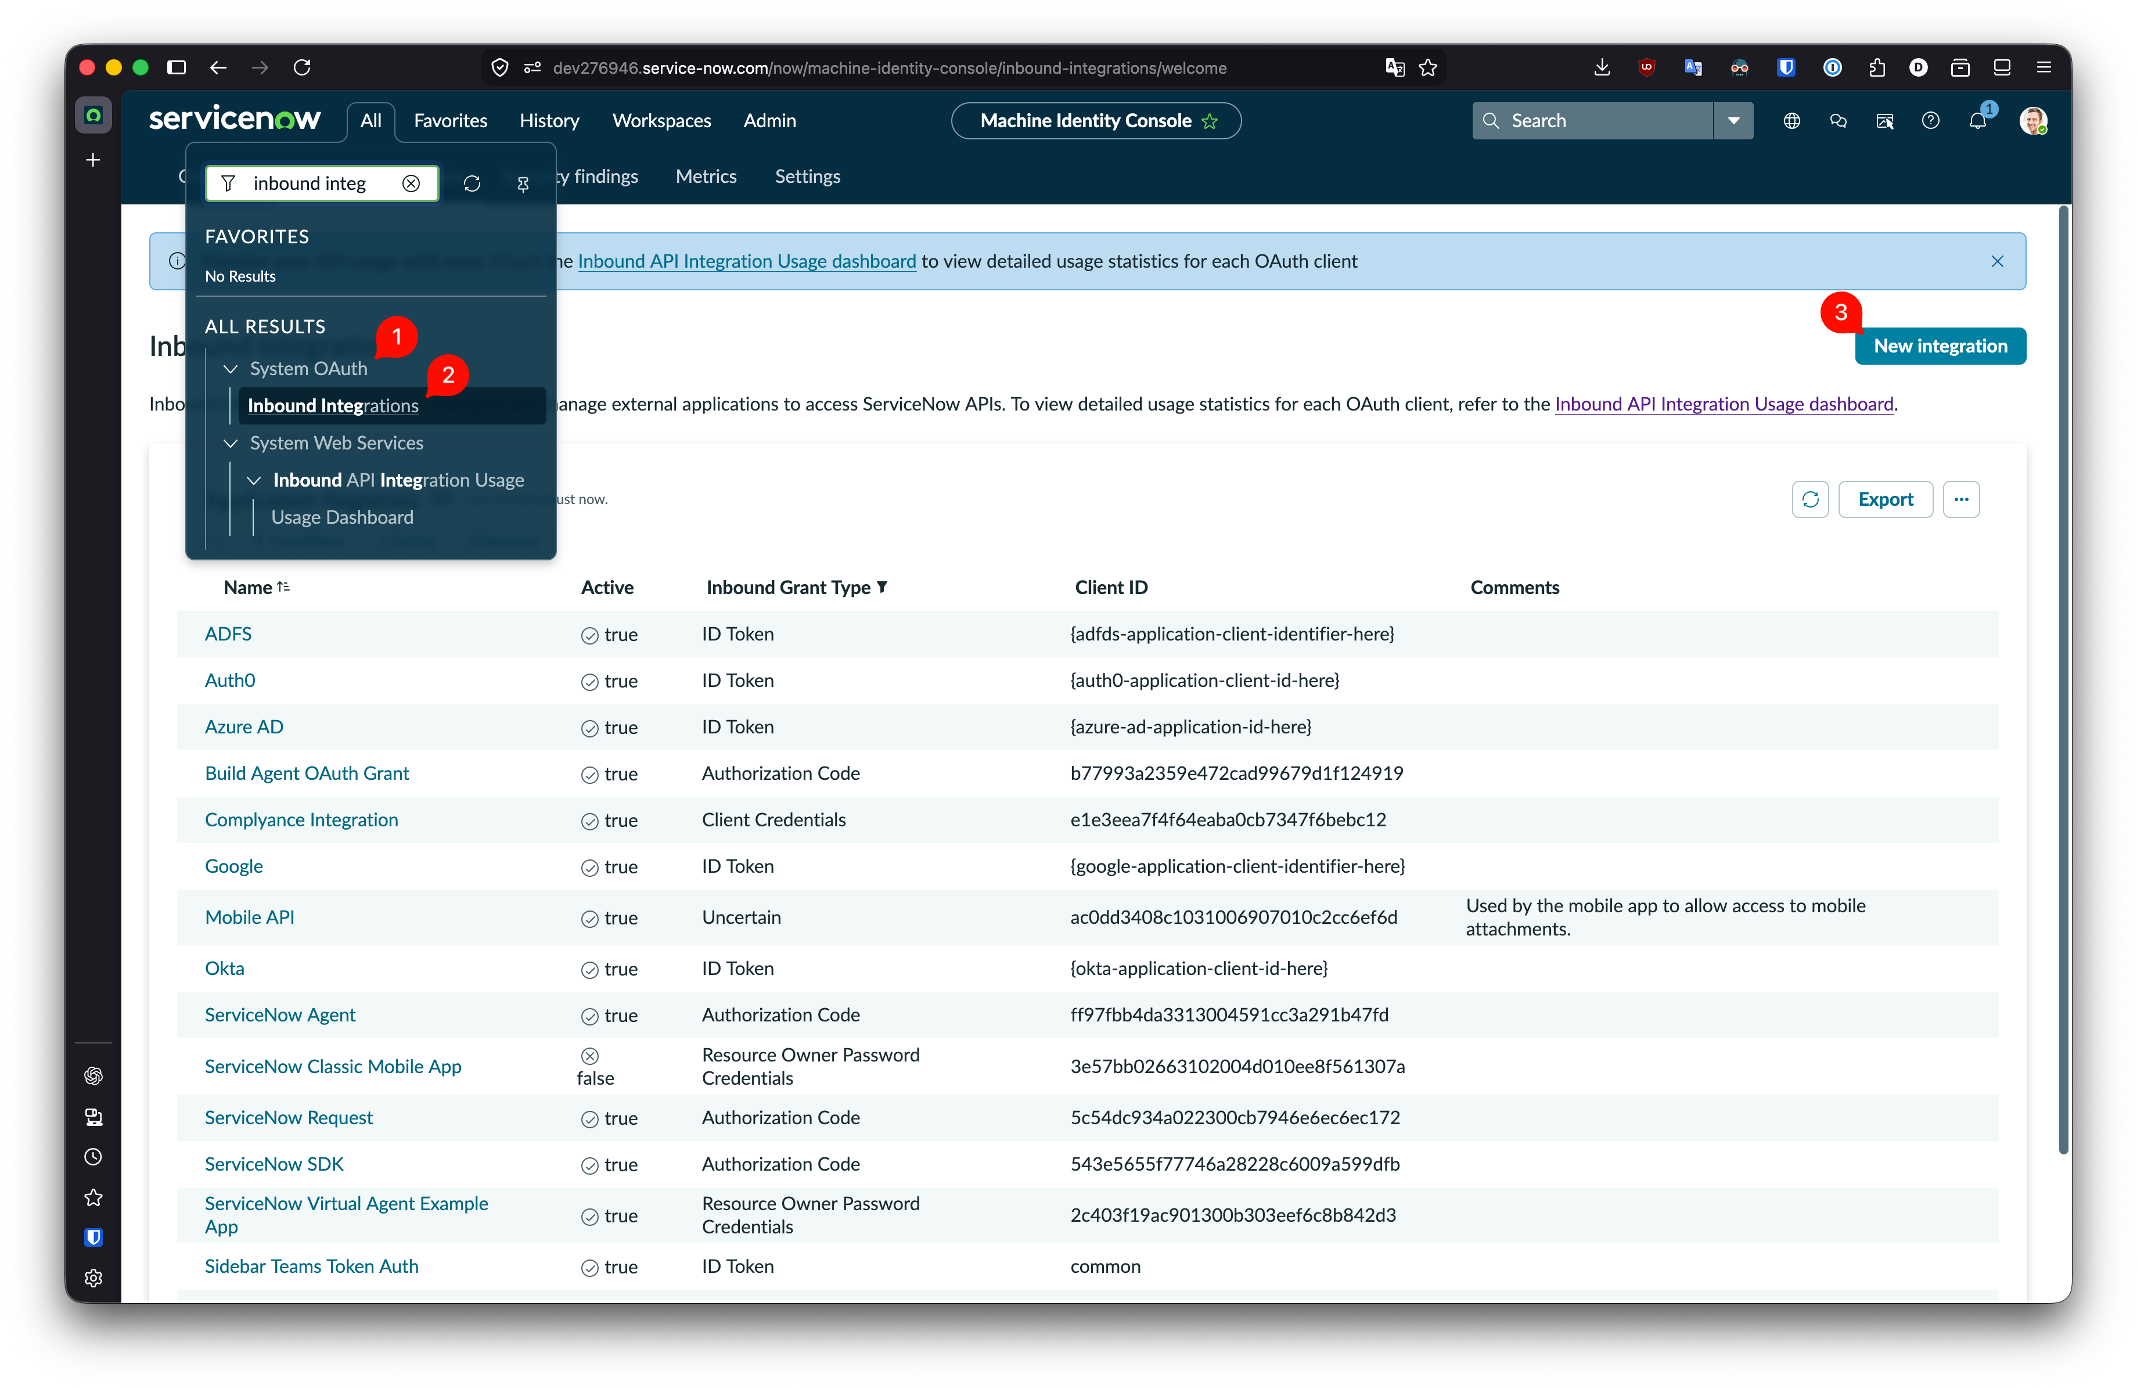Open the globe scope picker
The width and height of the screenshot is (2137, 1389).
[1791, 120]
